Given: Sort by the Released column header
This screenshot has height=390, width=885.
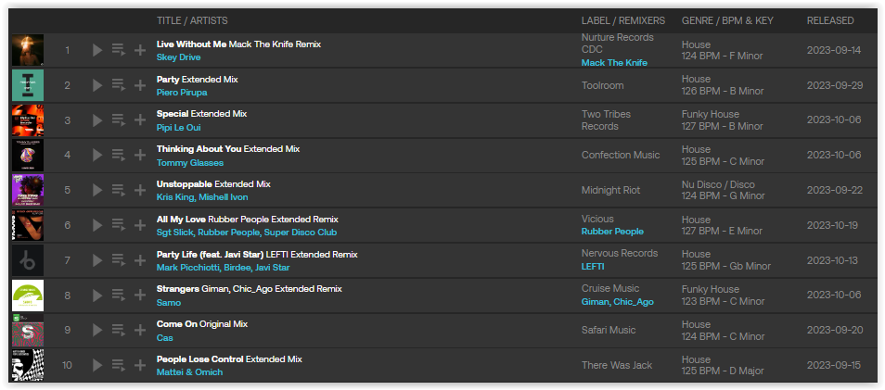Looking at the screenshot, I should point(830,20).
